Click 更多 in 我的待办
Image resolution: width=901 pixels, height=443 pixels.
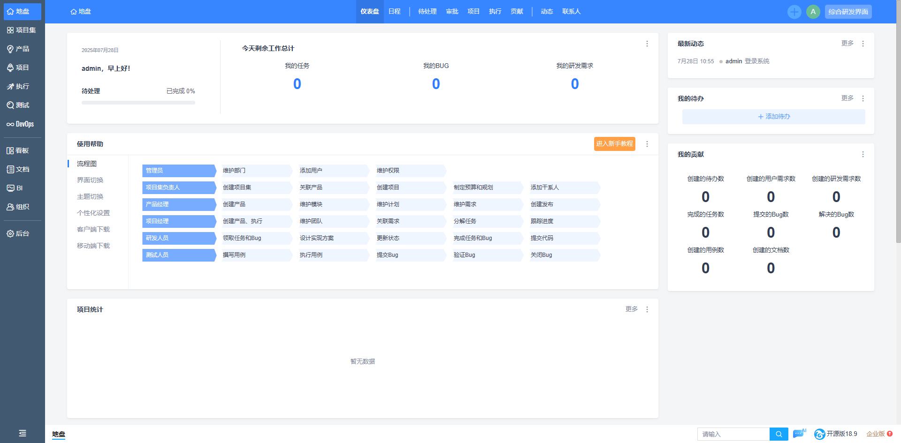[847, 98]
